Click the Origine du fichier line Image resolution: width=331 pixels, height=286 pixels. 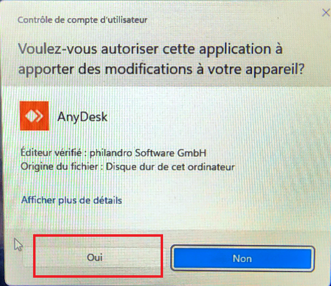pyautogui.click(x=128, y=167)
